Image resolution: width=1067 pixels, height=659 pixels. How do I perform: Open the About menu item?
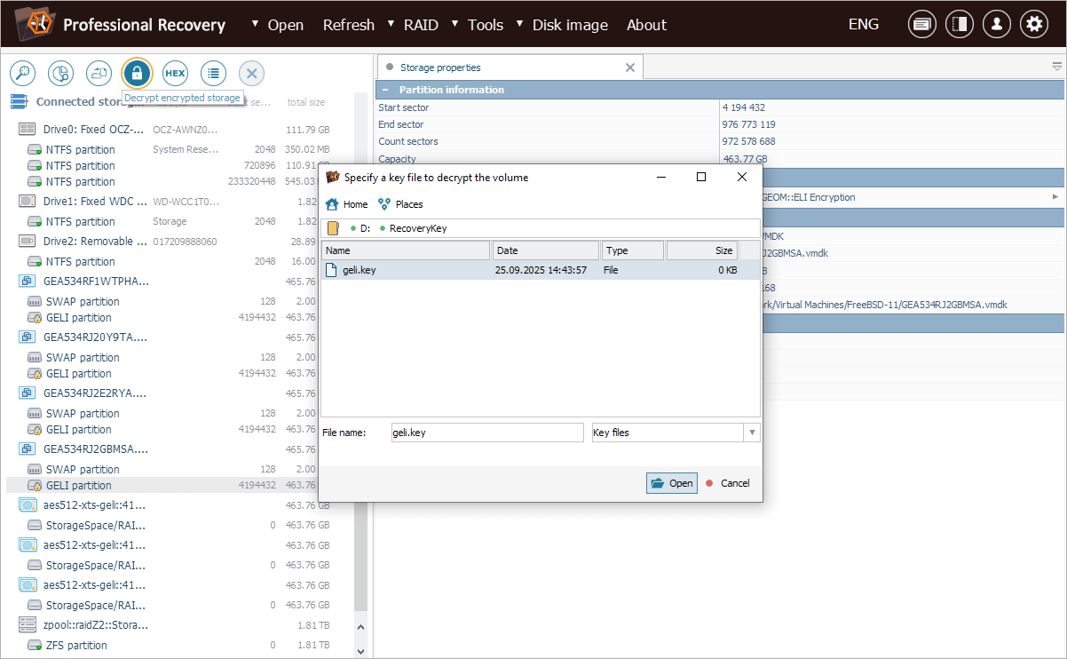point(646,25)
